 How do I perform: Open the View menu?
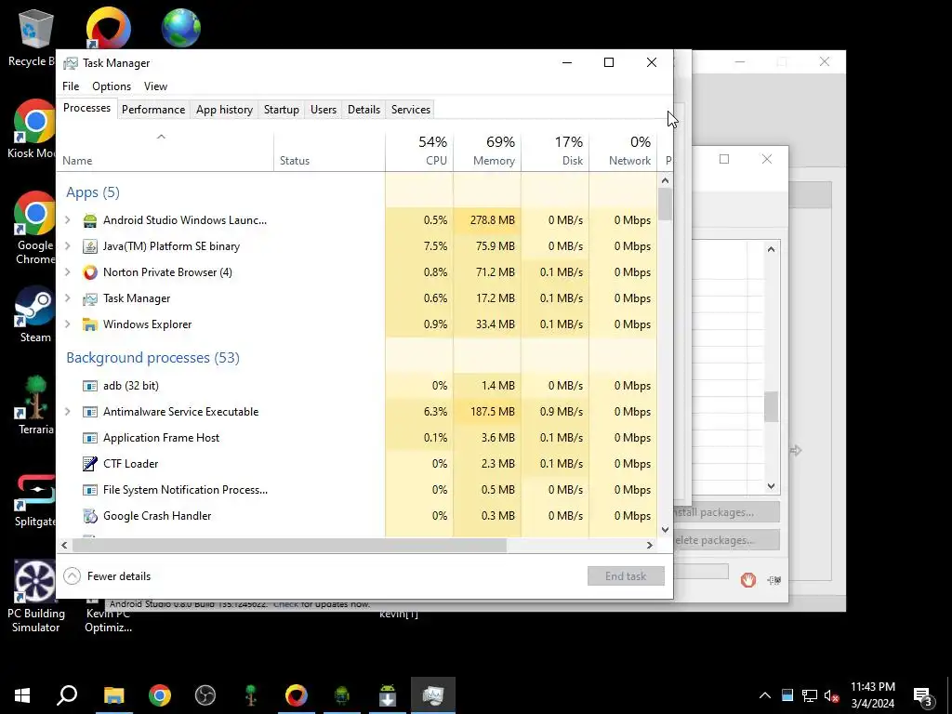point(155,86)
